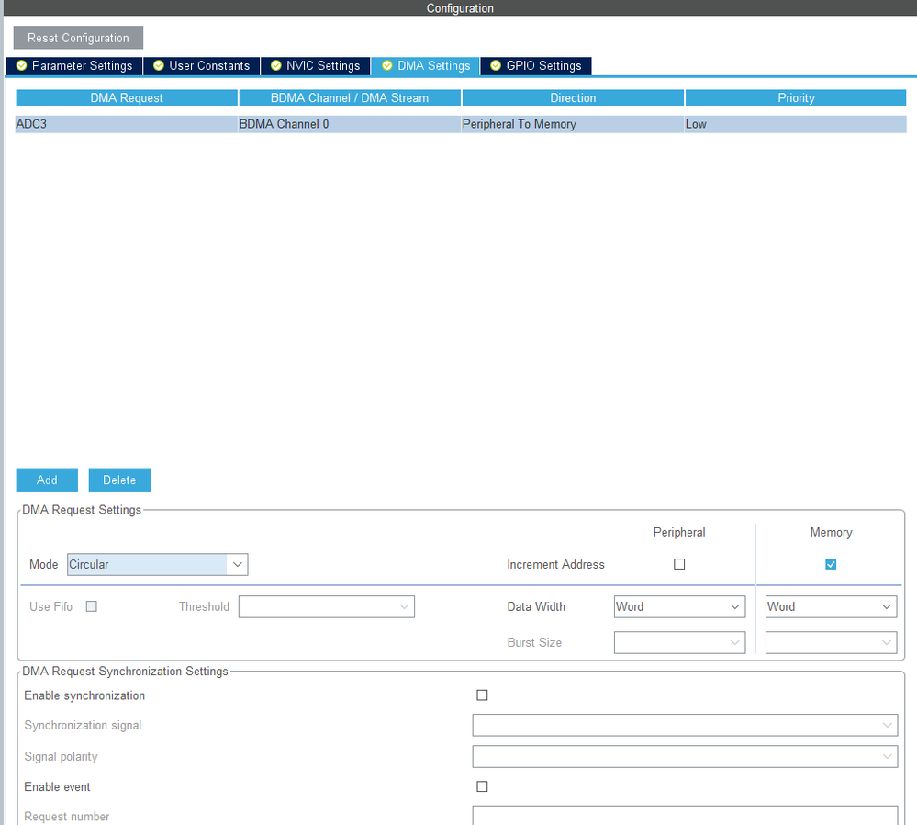Click the Request number input field
917x825 pixels.
pos(685,816)
